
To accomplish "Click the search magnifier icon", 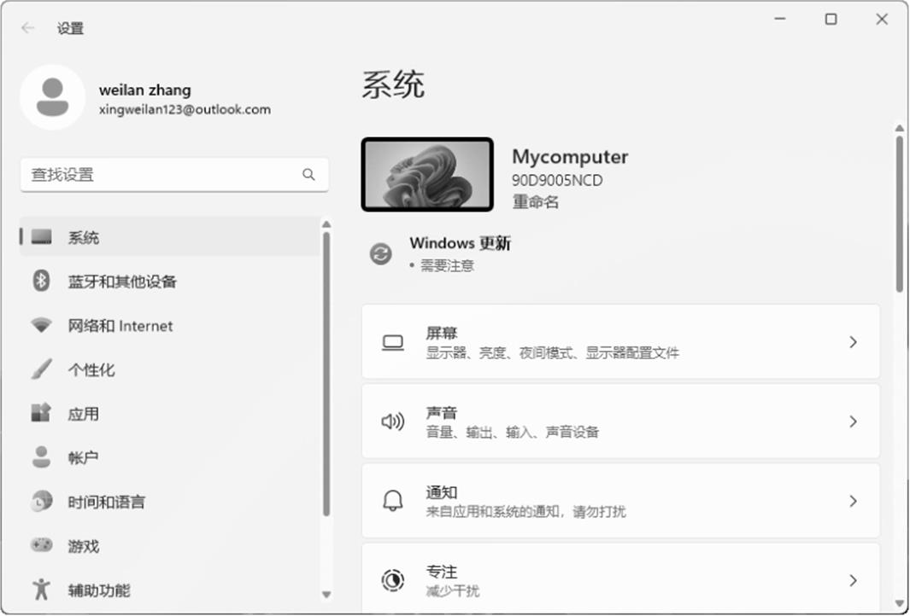I will [x=308, y=175].
